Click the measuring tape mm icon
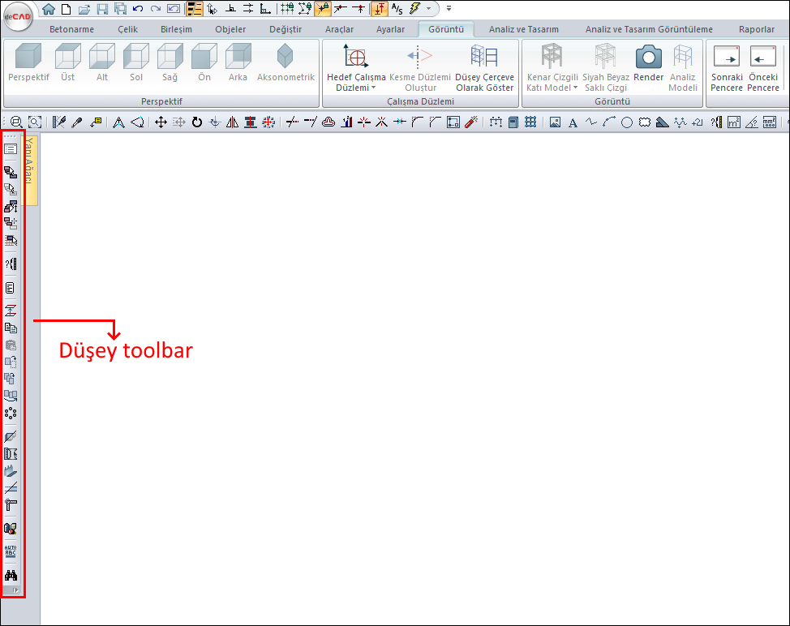This screenshot has width=790, height=626. click(x=770, y=122)
